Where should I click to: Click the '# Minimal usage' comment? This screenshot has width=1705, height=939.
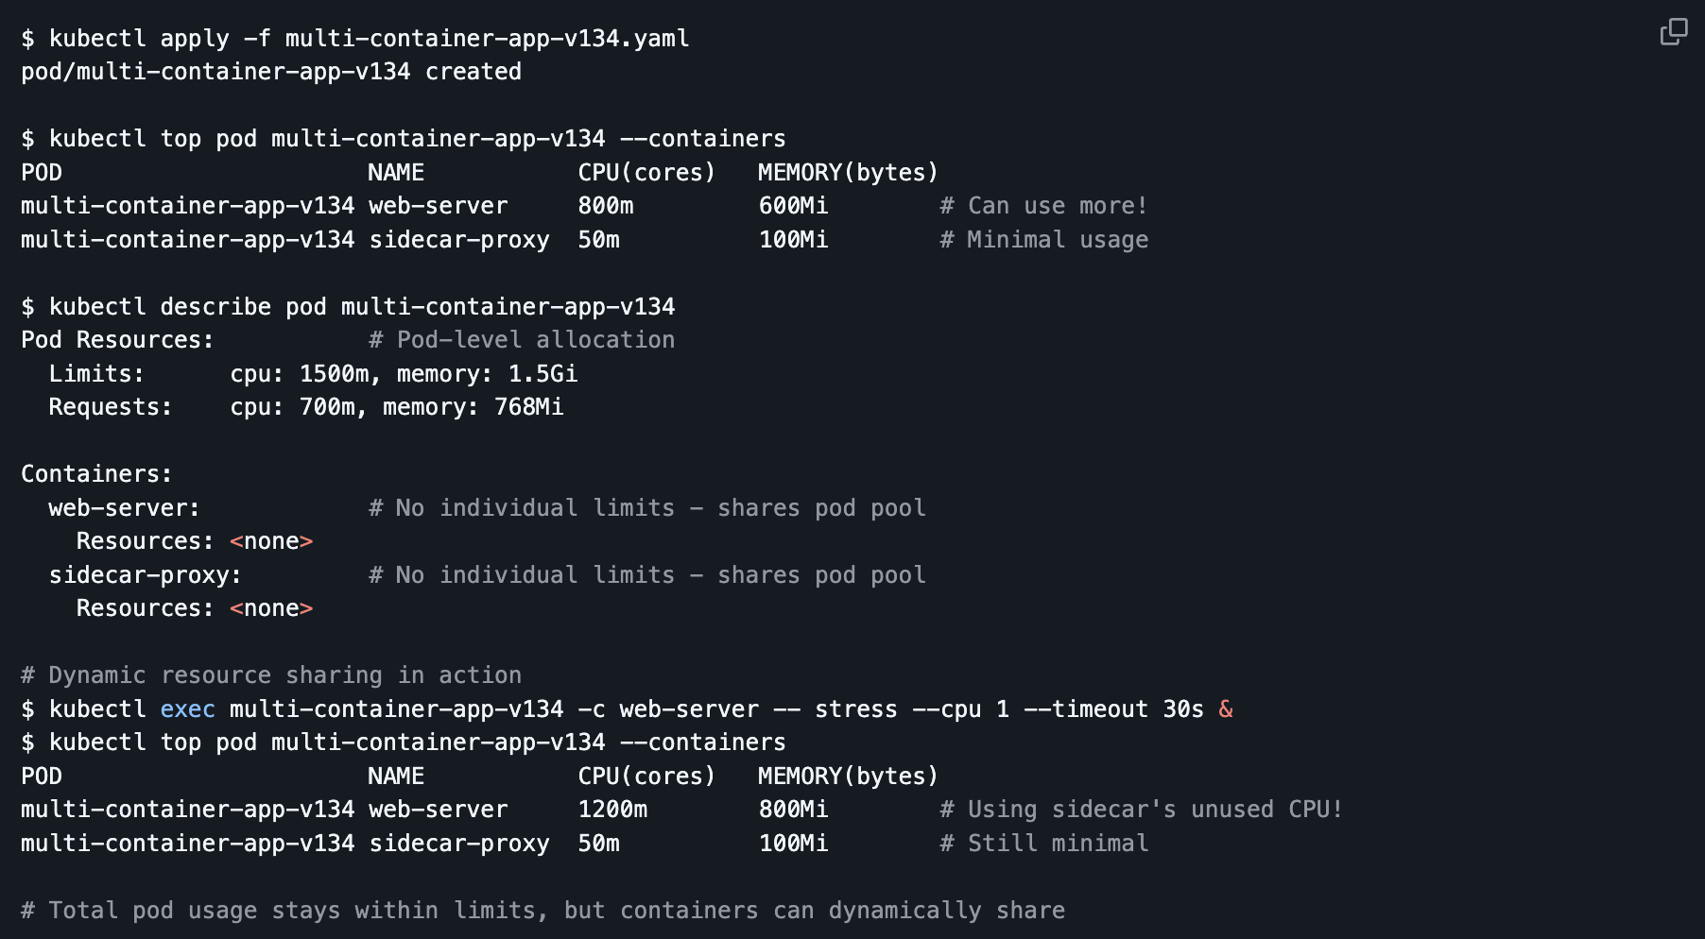tap(1043, 240)
